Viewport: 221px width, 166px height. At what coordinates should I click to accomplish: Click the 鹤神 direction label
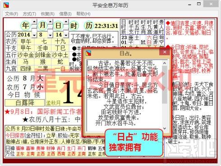92,148
